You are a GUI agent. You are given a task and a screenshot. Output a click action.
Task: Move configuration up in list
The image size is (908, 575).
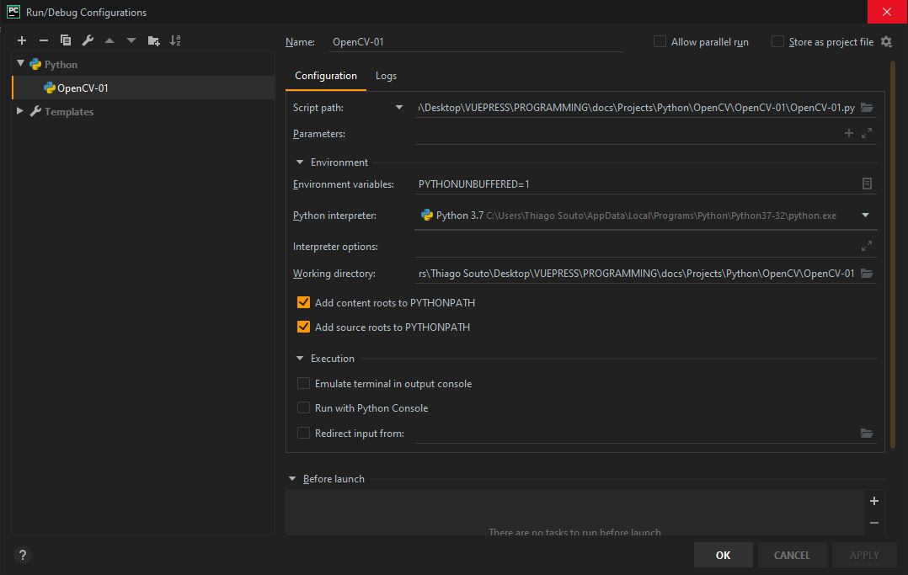coord(109,40)
